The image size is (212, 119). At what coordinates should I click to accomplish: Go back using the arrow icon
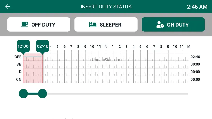[8, 7]
